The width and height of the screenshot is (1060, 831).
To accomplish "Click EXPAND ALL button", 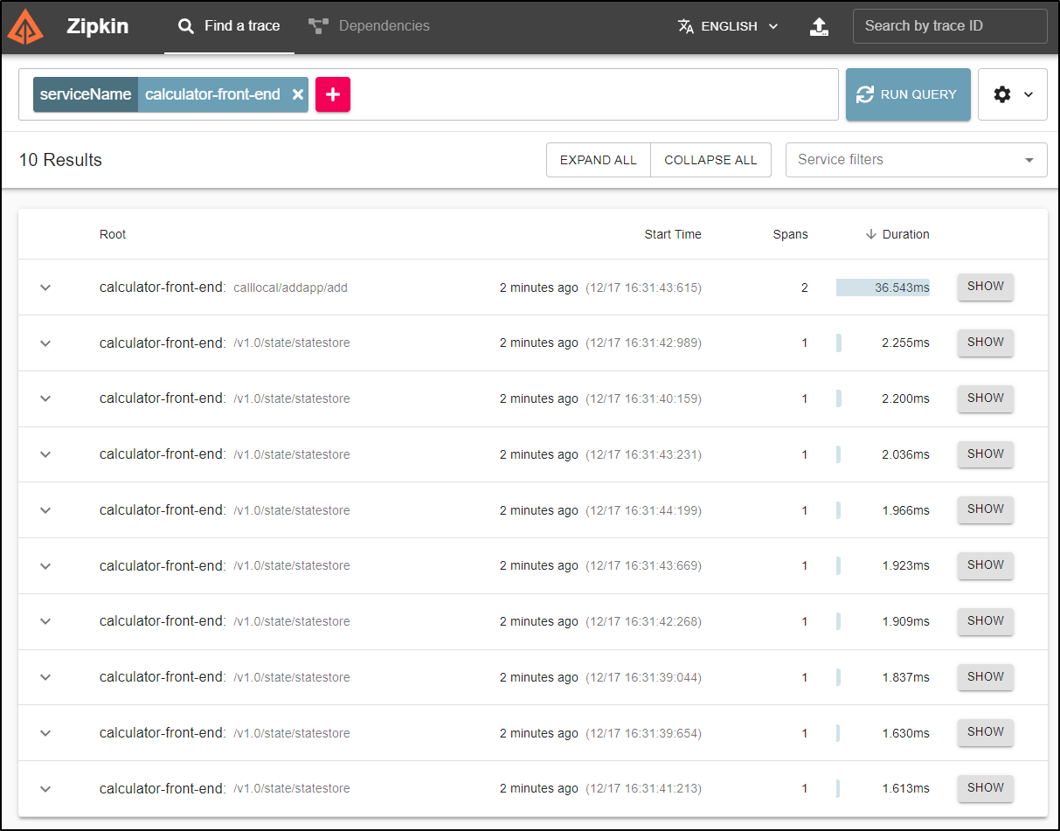I will click(x=599, y=160).
